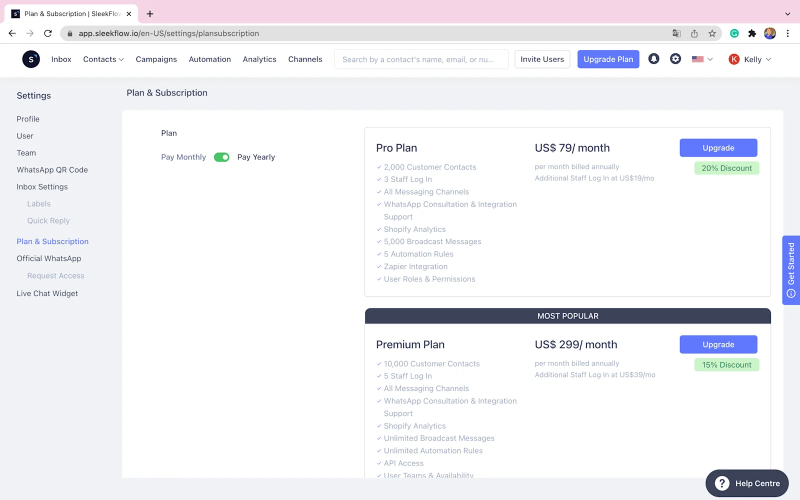
Task: Click the browser address bar URL
Action: click(x=169, y=33)
